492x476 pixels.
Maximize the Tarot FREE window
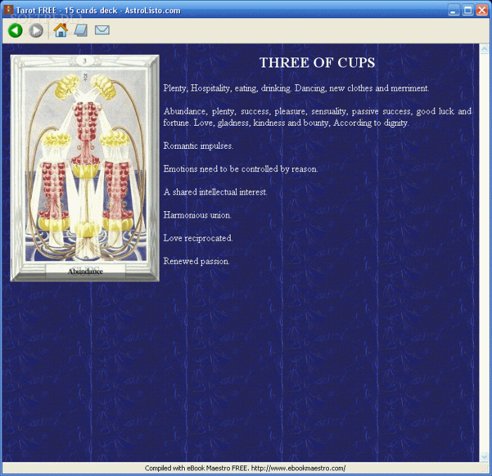(x=467, y=10)
